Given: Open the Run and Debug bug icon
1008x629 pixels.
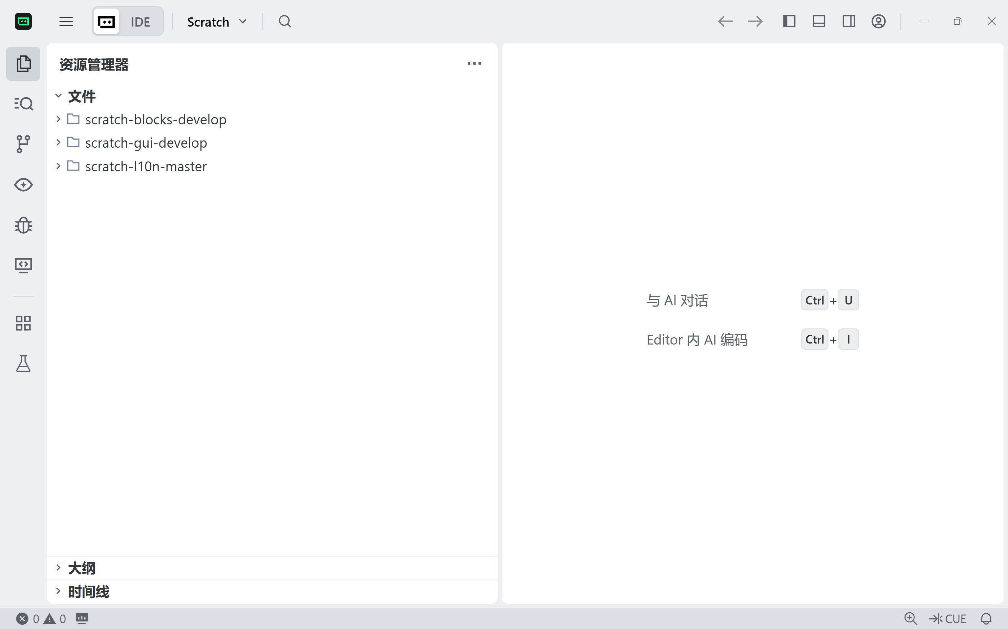Looking at the screenshot, I should pyautogui.click(x=23, y=225).
